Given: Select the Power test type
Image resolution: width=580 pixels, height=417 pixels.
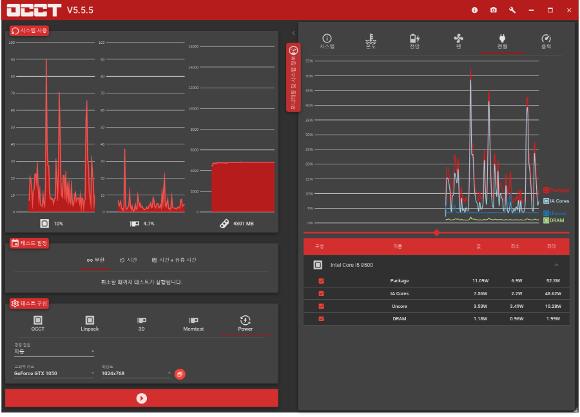Looking at the screenshot, I should point(246,324).
